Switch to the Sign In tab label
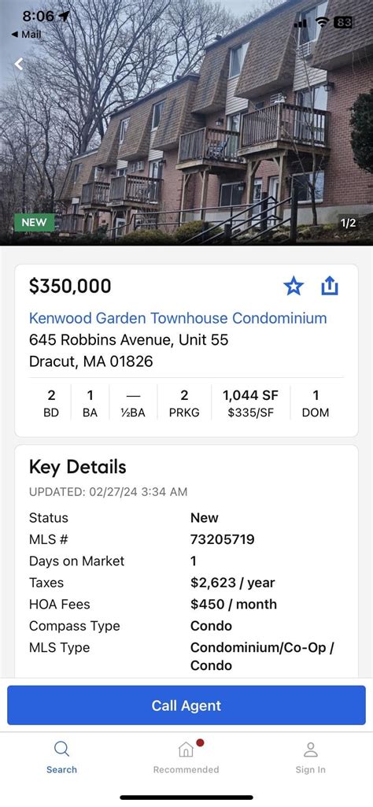 pos(310,769)
